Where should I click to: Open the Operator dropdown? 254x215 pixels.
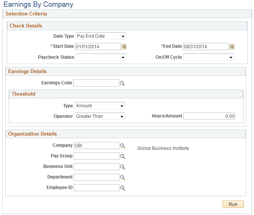[x=100, y=116]
